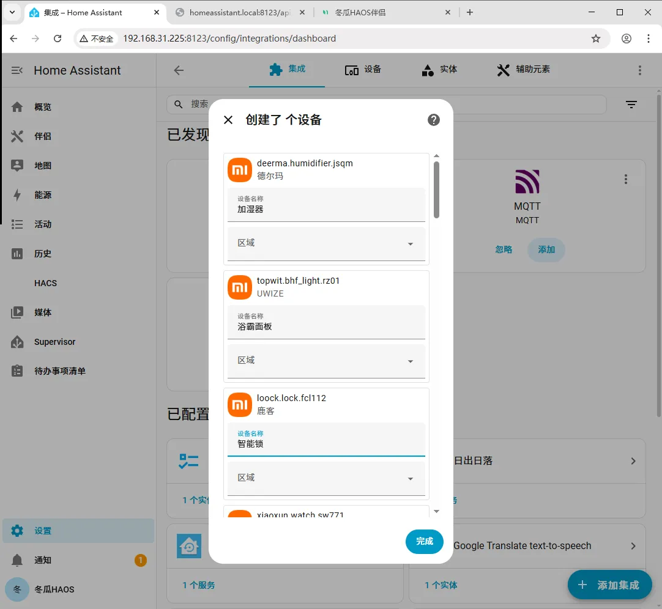This screenshot has width=662, height=609.
Task: Open 能源 in the sidebar
Action: (78, 195)
